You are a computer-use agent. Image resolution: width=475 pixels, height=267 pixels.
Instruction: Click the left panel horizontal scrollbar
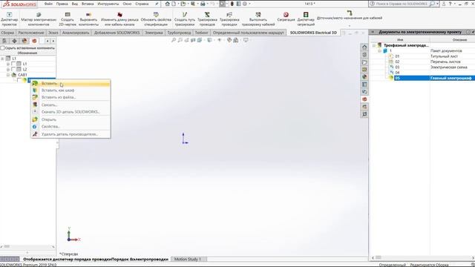click(27, 247)
